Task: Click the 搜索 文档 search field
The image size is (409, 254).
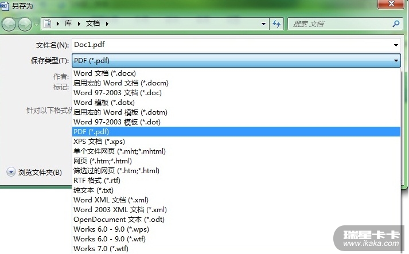Action: 345,24
